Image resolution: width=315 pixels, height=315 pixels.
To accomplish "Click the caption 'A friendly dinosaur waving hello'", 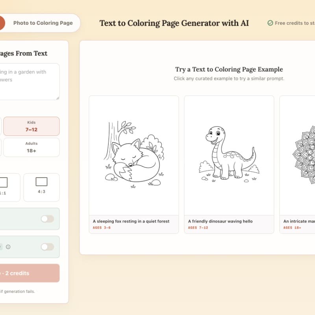I will 220,221.
